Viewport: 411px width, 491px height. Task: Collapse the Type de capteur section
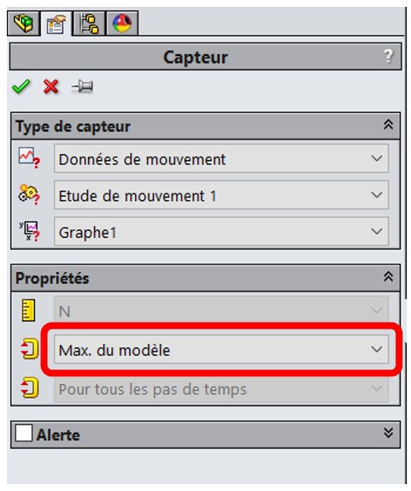coord(388,125)
